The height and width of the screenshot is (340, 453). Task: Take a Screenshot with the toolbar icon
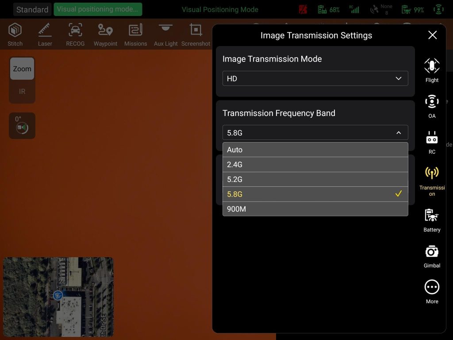(196, 35)
